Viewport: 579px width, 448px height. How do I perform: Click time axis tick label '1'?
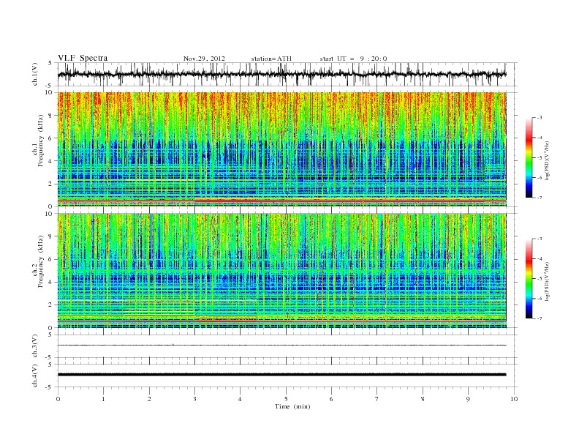tap(103, 399)
